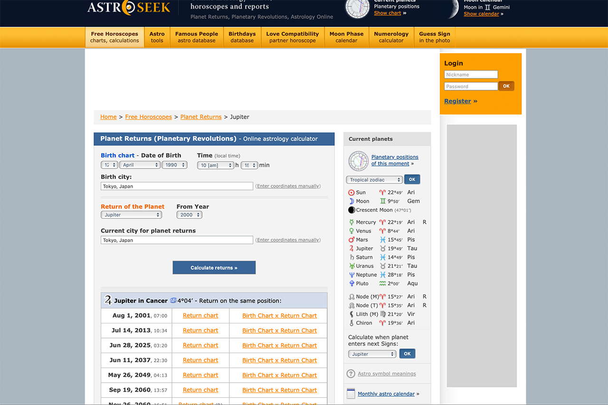
Task: Open the birth year dropdown showing 1990
Action: pos(174,165)
